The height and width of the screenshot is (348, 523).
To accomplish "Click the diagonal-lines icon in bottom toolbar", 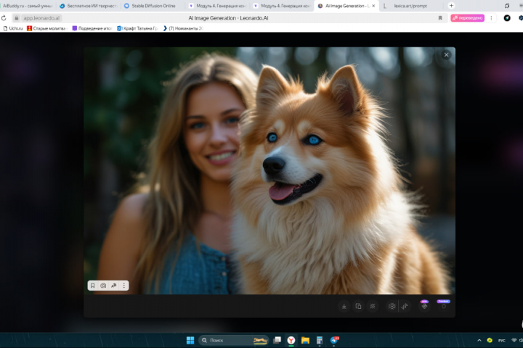I will [x=373, y=306].
